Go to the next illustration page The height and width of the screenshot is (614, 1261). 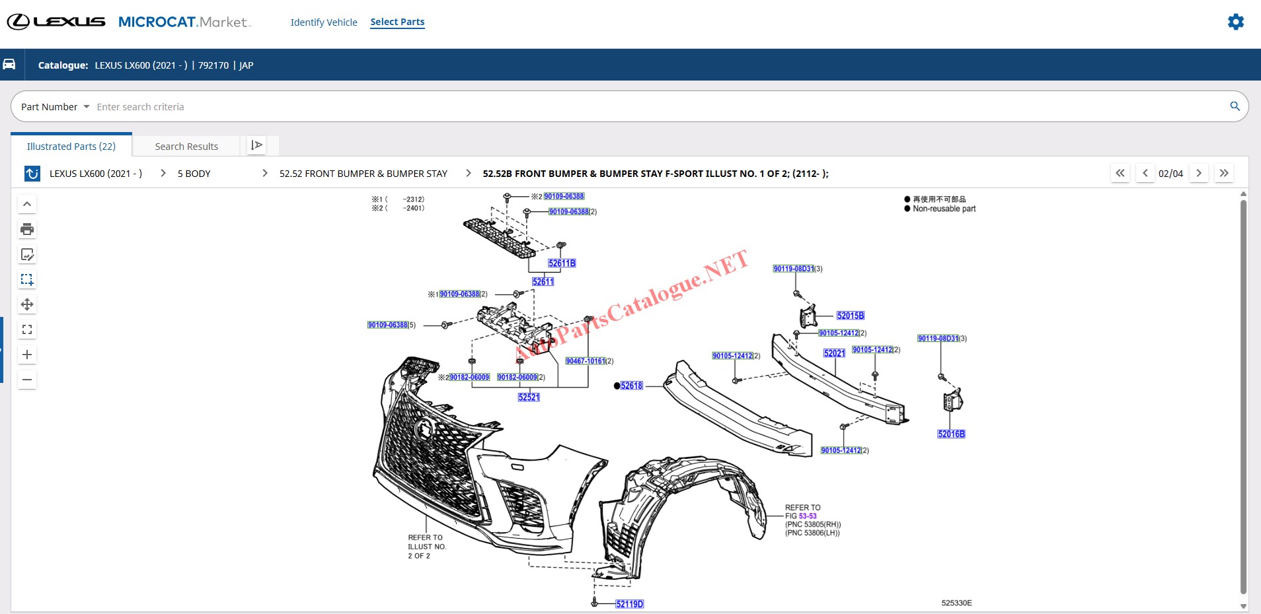(x=1199, y=173)
